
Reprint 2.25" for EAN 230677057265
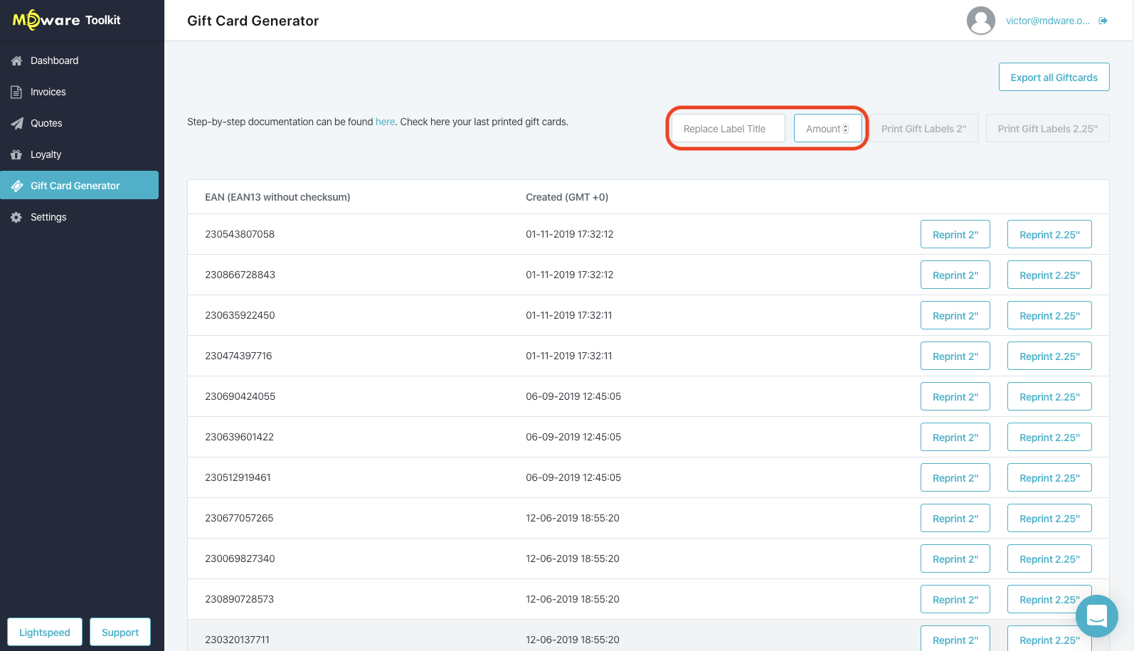(x=1049, y=518)
